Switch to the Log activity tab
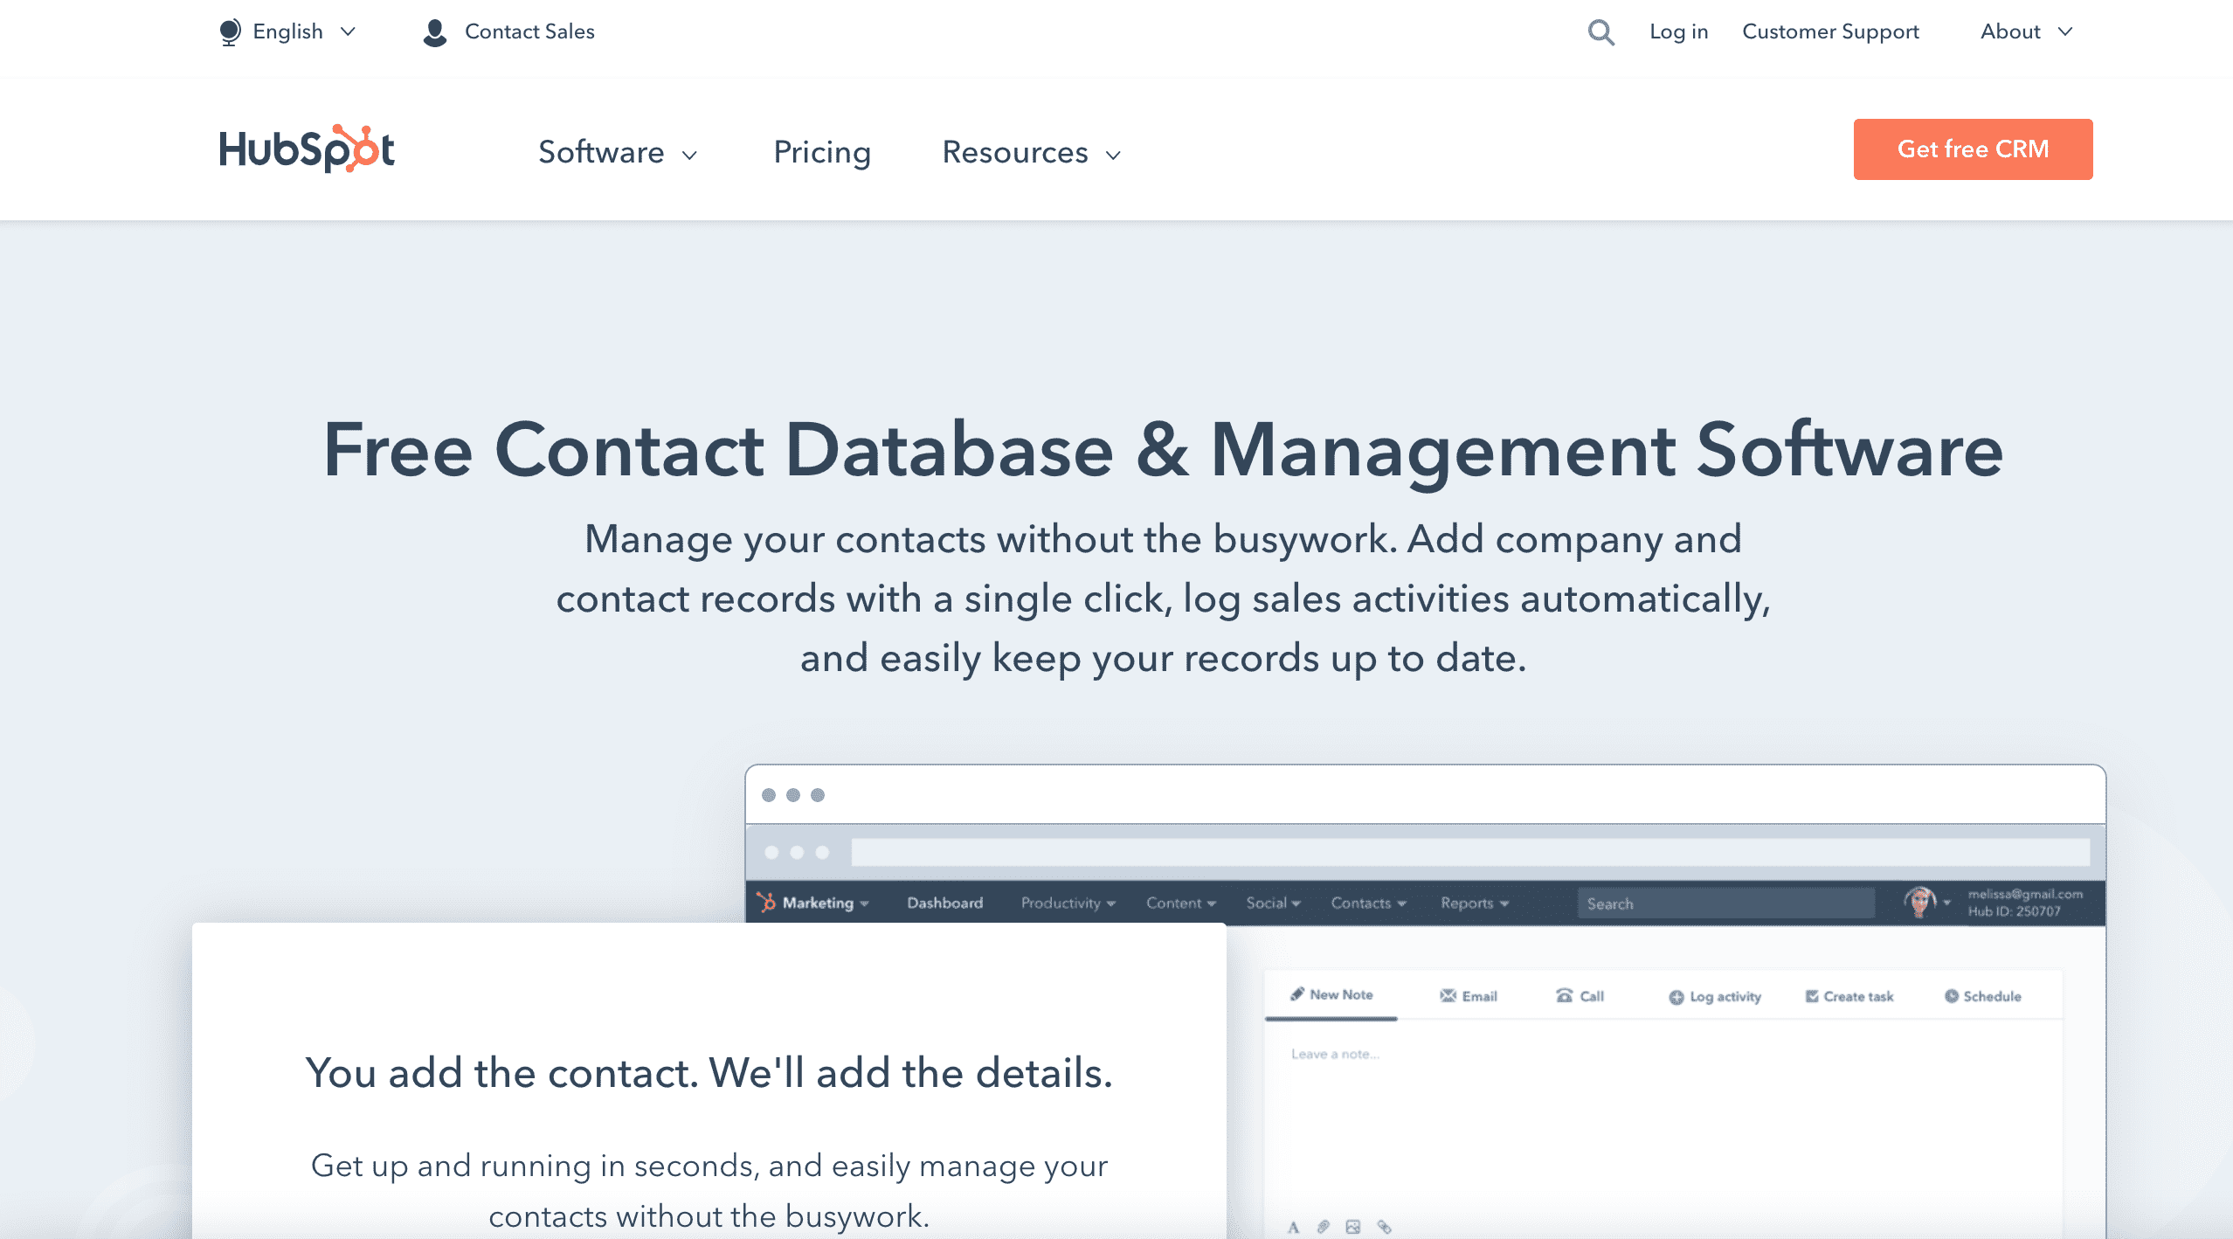Viewport: 2233px width, 1239px height. (1715, 996)
